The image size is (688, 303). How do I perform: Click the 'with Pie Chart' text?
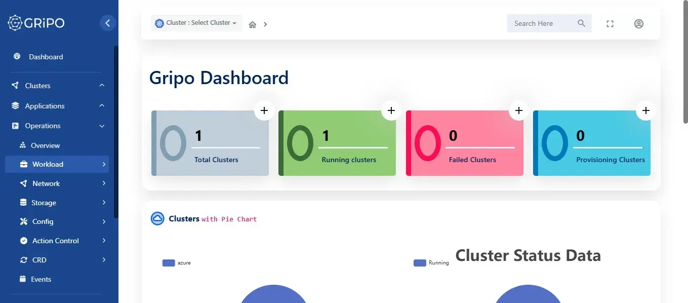pos(229,219)
